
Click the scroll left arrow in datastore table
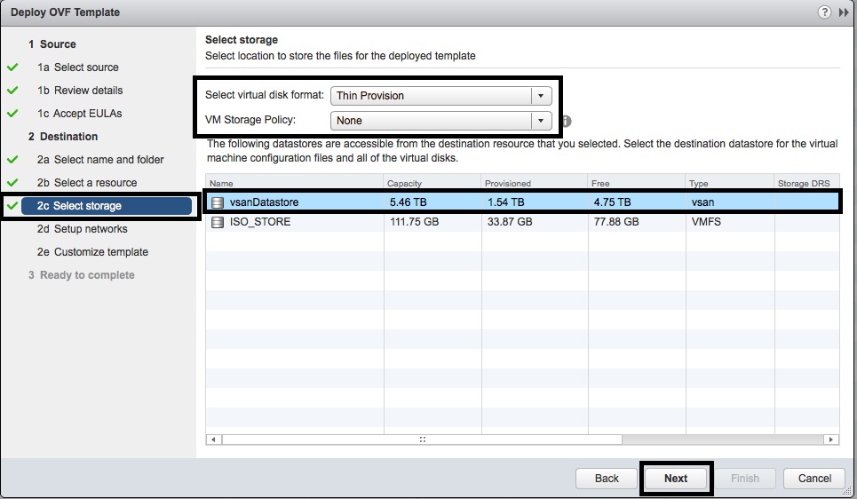pos(212,440)
